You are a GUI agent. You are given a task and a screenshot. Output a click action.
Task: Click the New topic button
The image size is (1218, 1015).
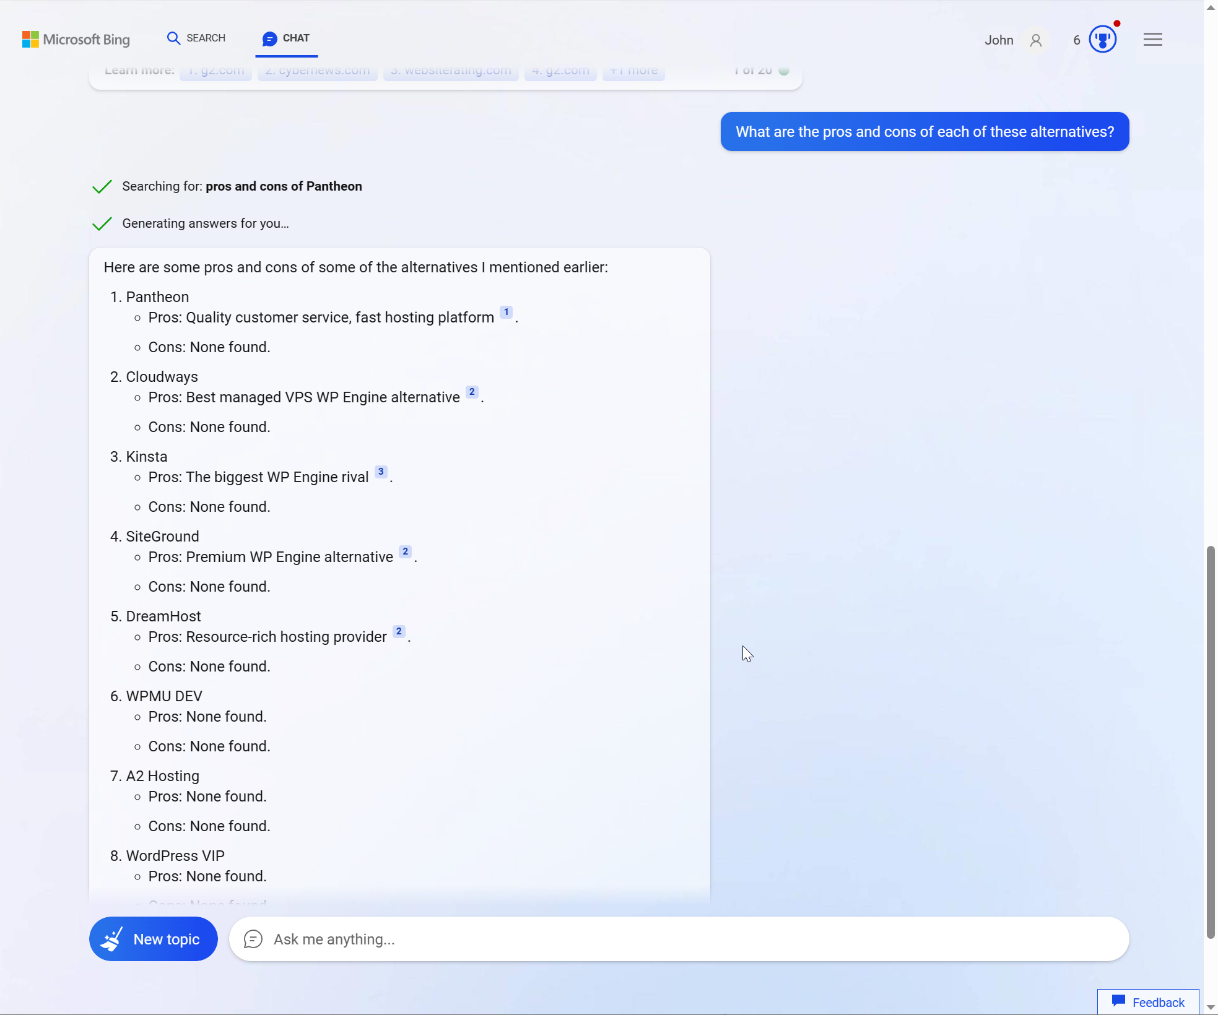point(154,939)
